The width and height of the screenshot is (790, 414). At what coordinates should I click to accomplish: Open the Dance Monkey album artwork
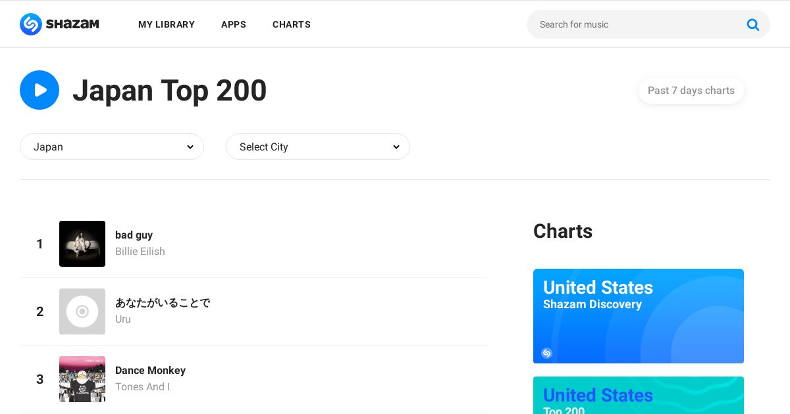click(82, 379)
